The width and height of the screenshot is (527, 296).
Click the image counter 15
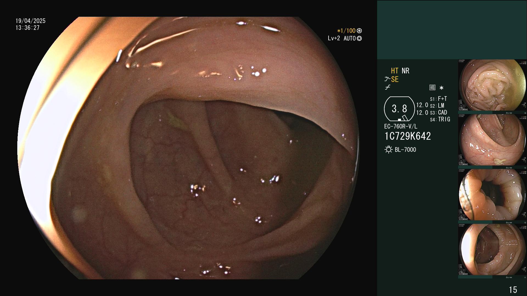[x=513, y=290]
